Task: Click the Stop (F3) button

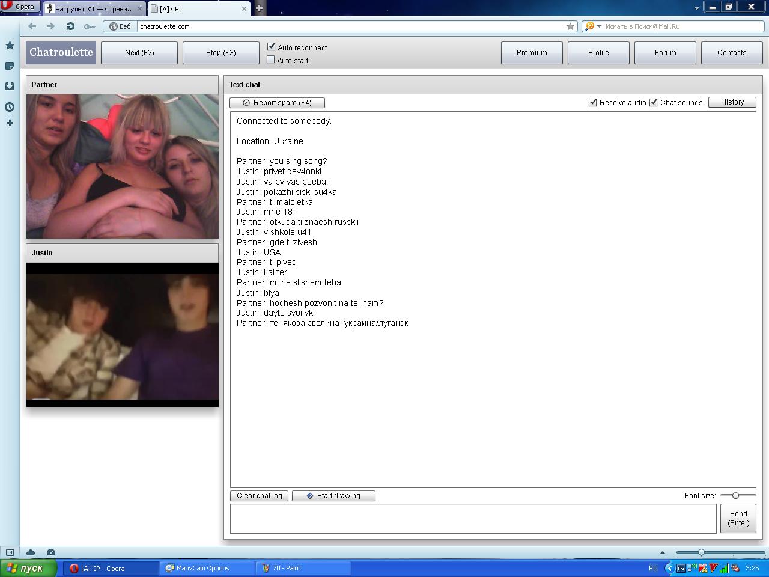Action: coord(221,53)
